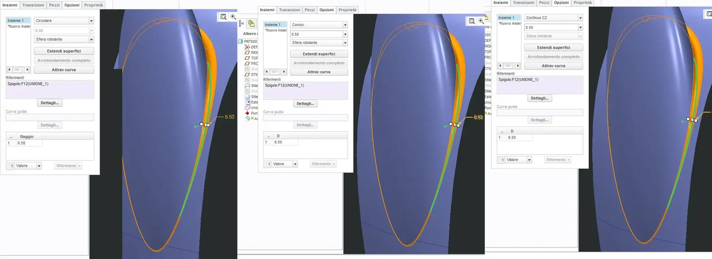Click the horizontal scrollbar under Insieme list
712x259 pixels.
tap(18, 70)
